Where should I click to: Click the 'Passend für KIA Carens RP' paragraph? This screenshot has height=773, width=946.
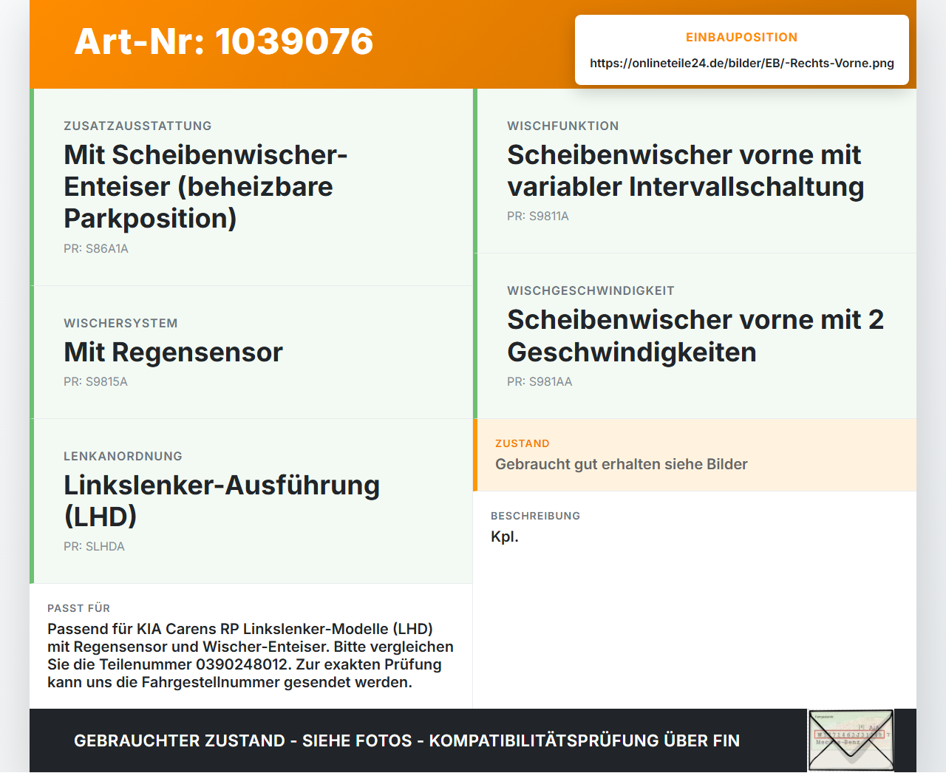tap(251, 655)
